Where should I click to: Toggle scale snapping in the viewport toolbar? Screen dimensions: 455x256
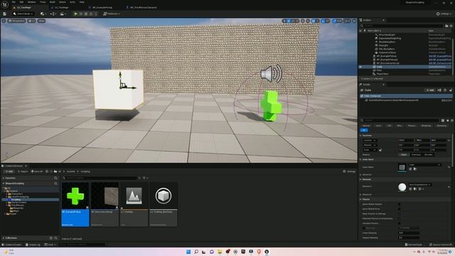pyautogui.click(x=335, y=21)
